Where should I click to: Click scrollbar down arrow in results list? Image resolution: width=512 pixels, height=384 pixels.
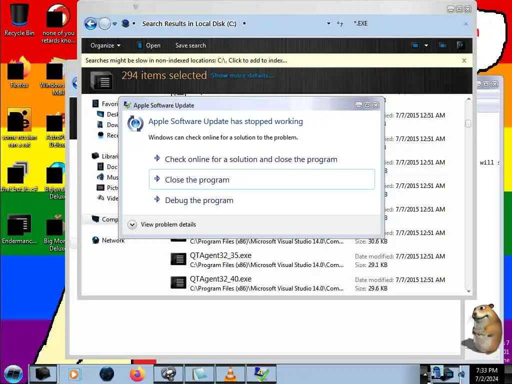click(x=468, y=291)
